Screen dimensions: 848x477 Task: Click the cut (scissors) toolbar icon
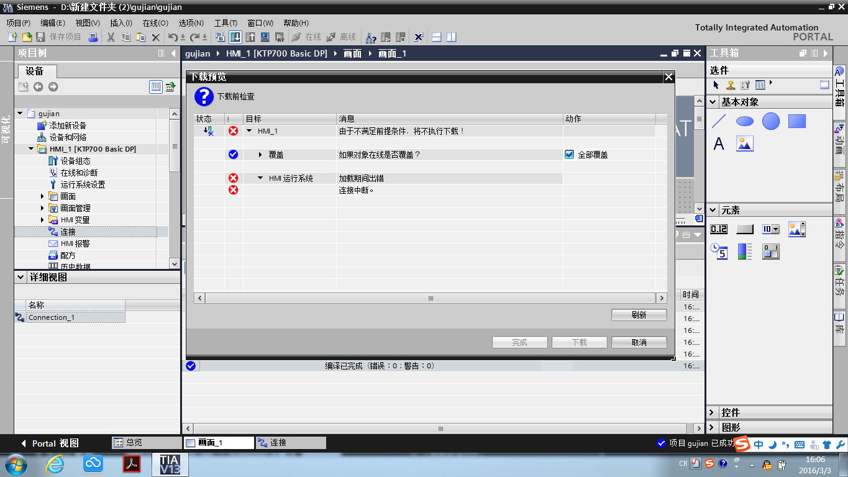click(111, 37)
